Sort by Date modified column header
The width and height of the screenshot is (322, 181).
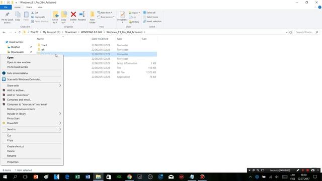point(100,39)
